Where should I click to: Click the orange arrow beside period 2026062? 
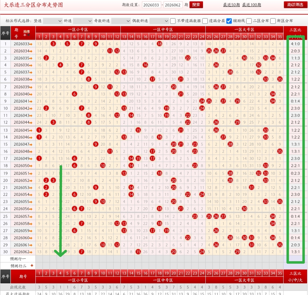tap(31, 252)
